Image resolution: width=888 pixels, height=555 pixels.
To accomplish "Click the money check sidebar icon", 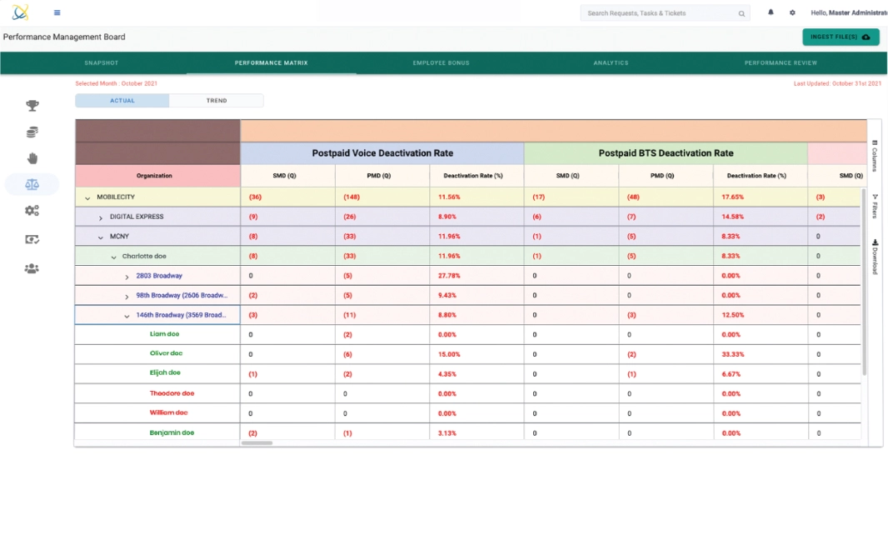I will click(x=32, y=239).
